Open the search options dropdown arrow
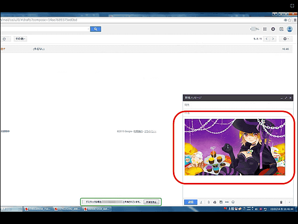 [x=88, y=29]
